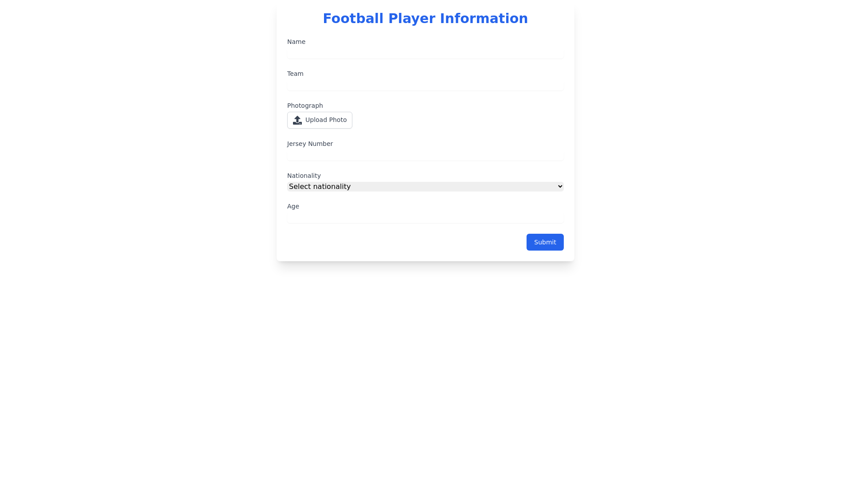Click the Age label text
Viewport: 851px width, 479px height.
[293, 206]
